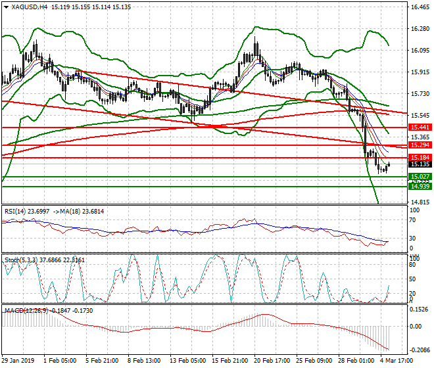Click the Stochastic scale value 50
The width and height of the screenshot is (434, 368).
point(412,279)
